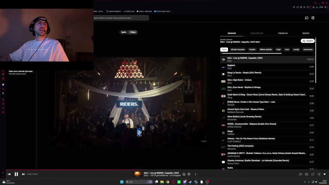
Task: Skip to the next track
Action: point(23,174)
